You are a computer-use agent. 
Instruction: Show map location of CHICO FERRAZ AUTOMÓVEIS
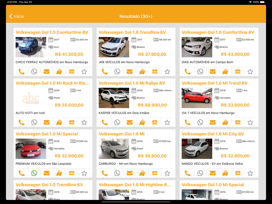(x=59, y=72)
